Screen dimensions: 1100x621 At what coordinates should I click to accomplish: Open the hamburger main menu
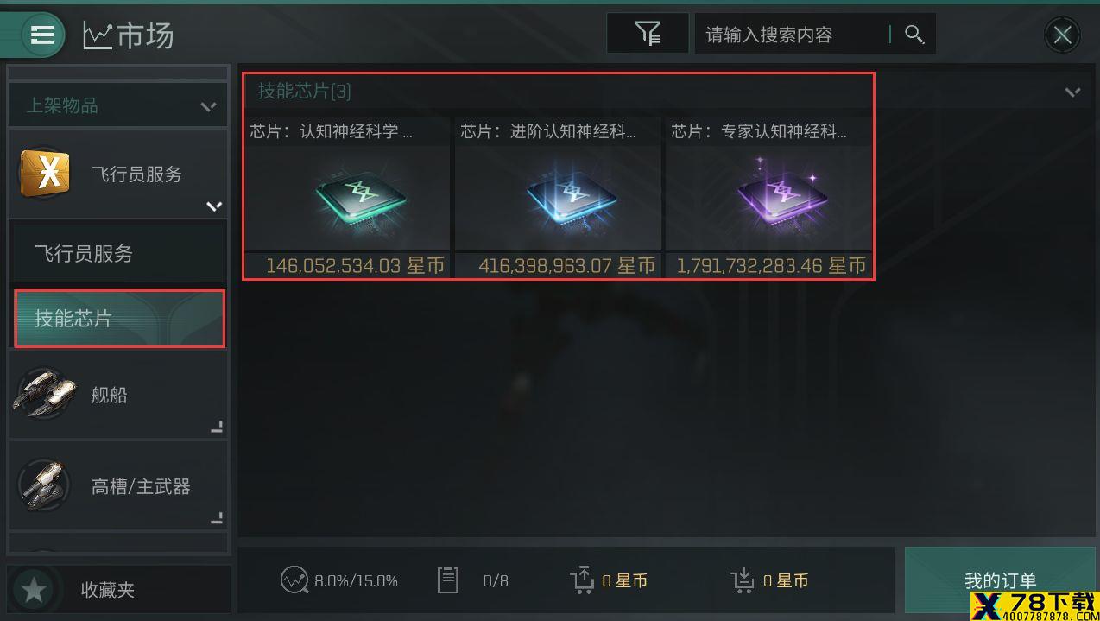point(42,35)
